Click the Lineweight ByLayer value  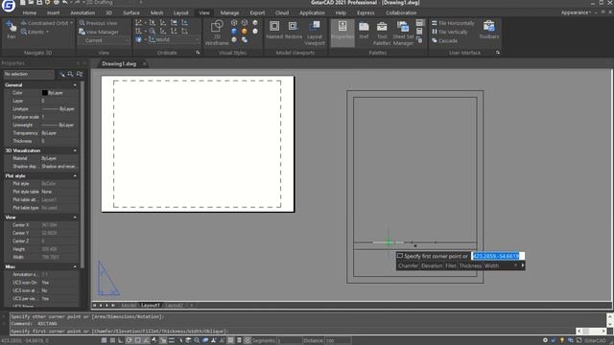(59, 126)
